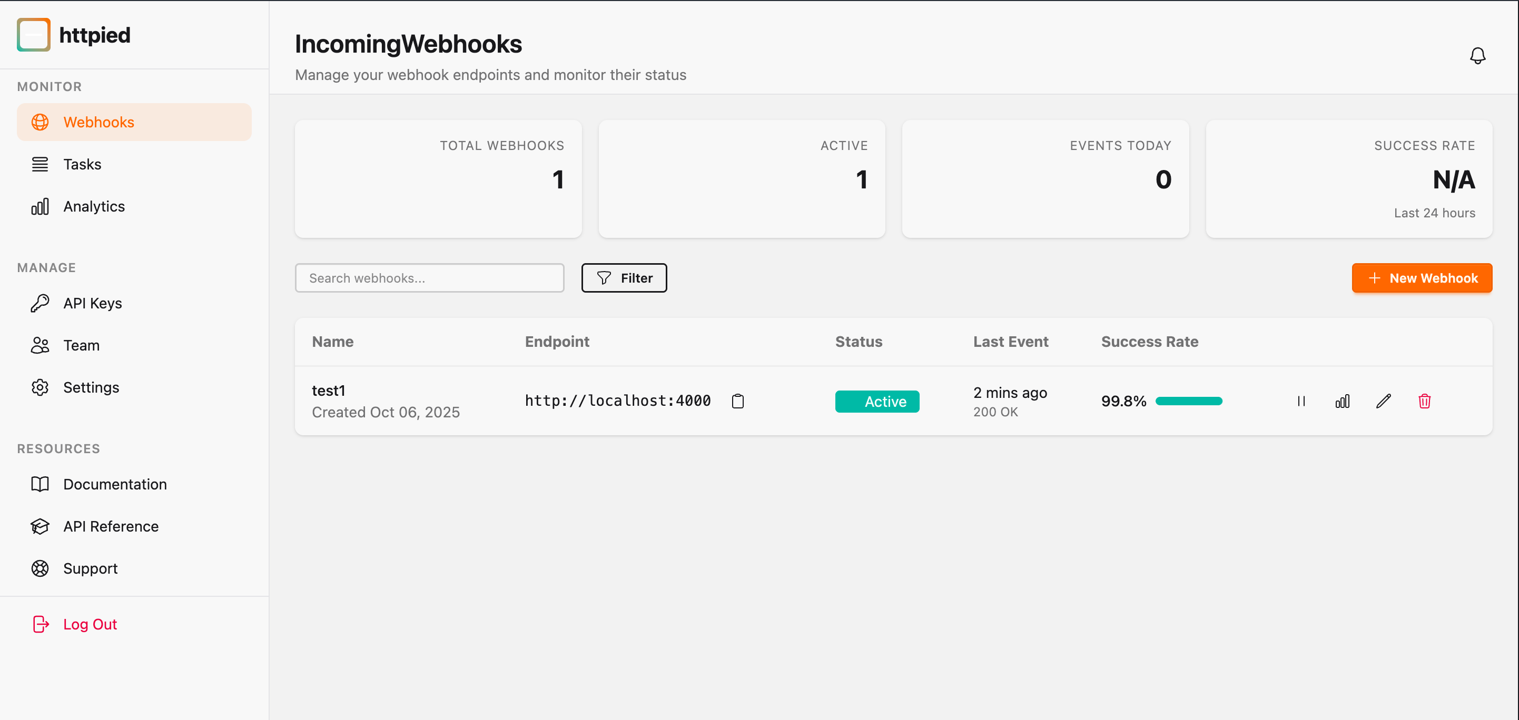Open the notification bell

pyautogui.click(x=1478, y=55)
